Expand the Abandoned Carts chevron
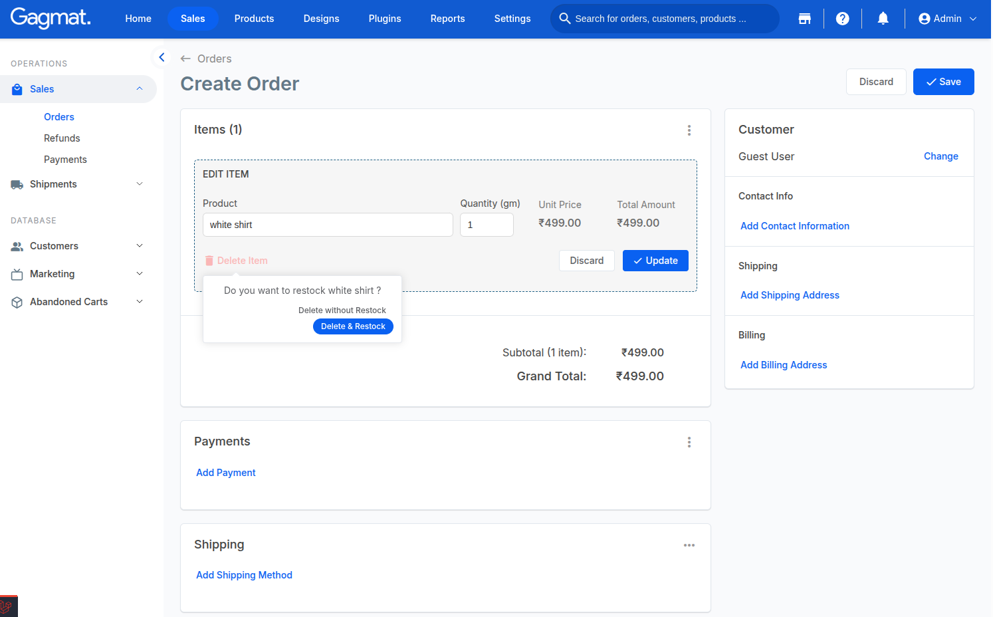This screenshot has width=993, height=617. coord(140,302)
